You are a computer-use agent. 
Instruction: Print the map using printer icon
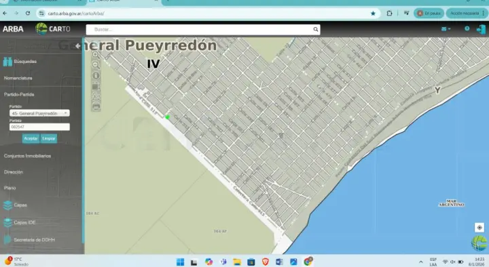[96, 107]
